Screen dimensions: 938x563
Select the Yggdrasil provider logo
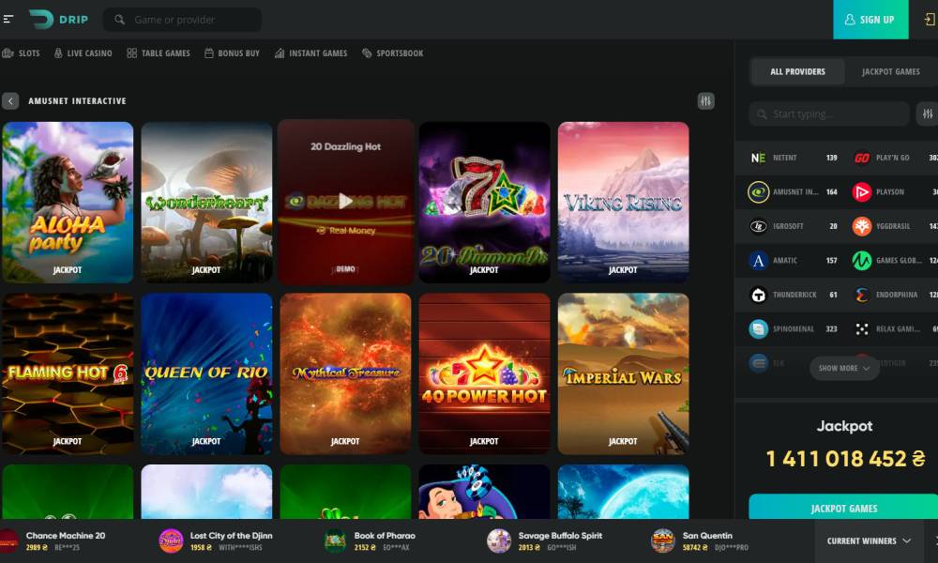(x=861, y=226)
